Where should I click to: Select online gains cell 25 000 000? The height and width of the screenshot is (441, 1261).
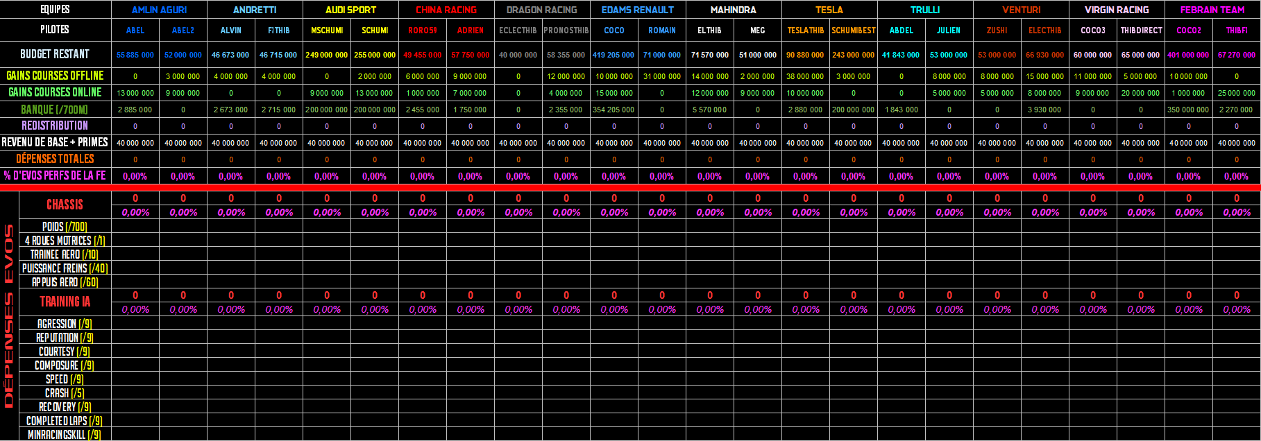pyautogui.click(x=1237, y=93)
